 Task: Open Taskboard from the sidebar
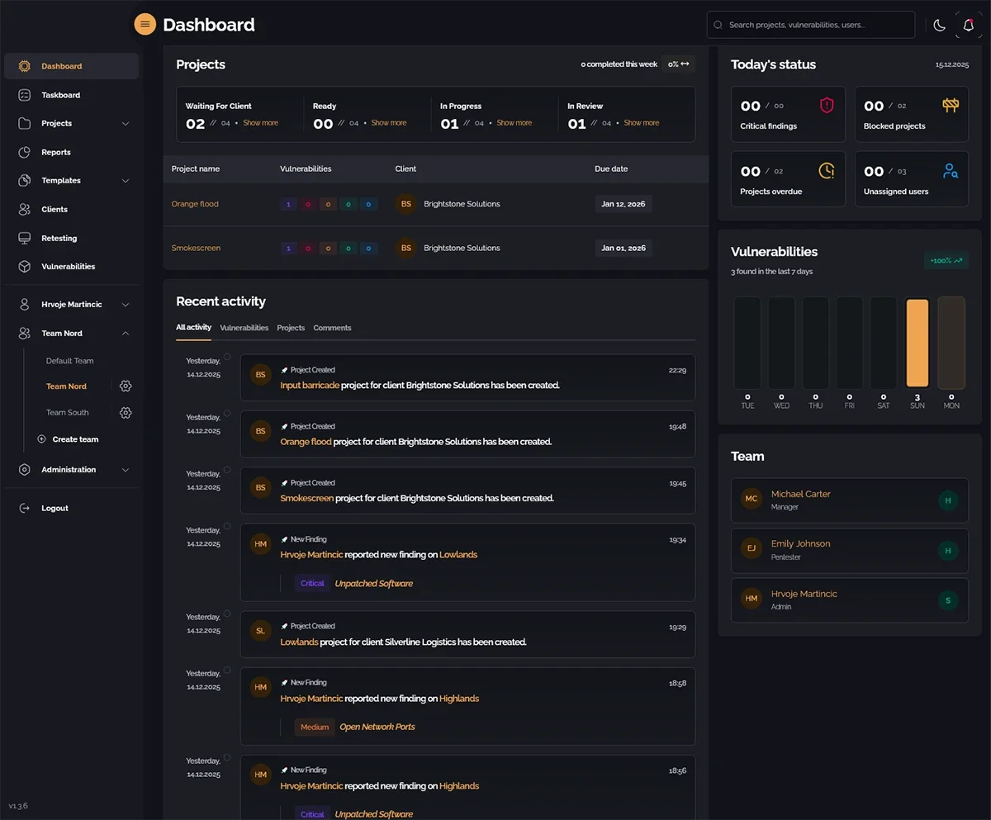pos(60,95)
